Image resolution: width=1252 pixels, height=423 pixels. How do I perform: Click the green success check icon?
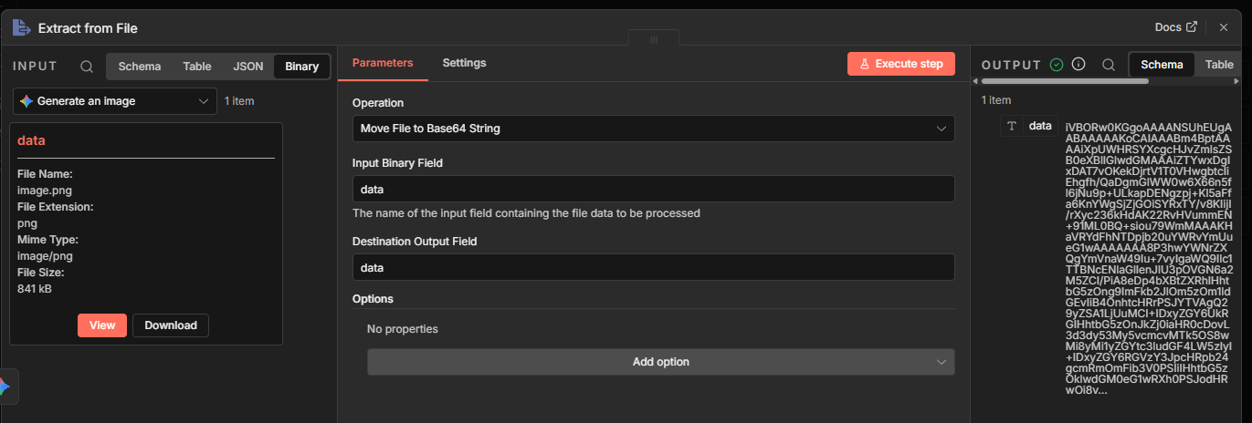click(1057, 65)
